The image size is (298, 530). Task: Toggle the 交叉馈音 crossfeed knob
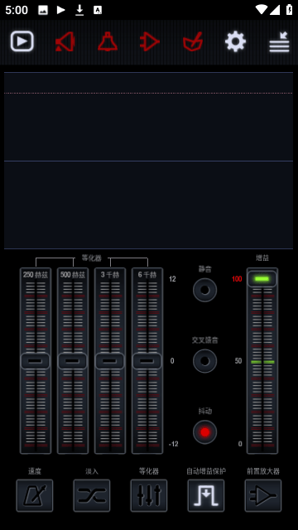204,361
